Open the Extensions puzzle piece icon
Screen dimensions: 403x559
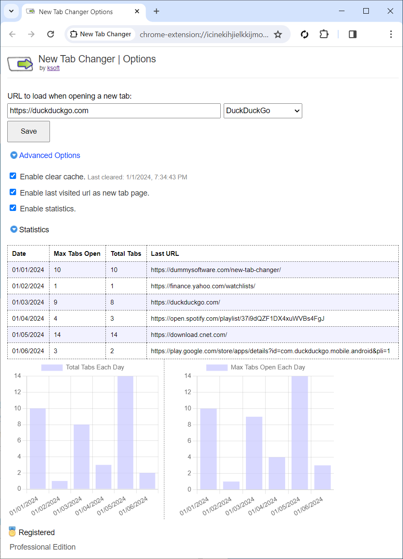[x=324, y=34]
